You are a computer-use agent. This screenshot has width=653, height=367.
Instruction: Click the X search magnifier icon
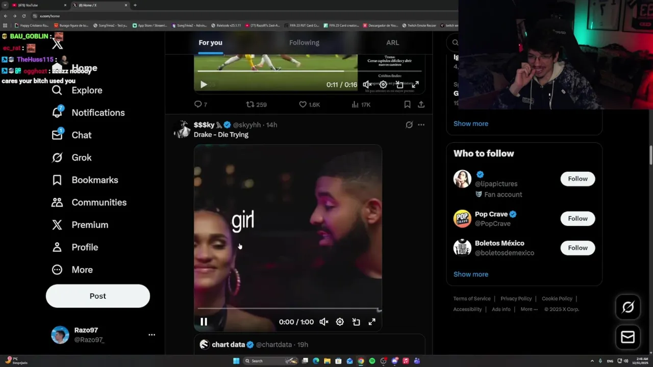(455, 43)
